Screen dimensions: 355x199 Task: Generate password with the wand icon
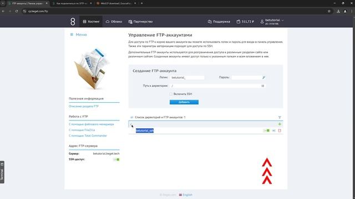[x=263, y=77]
